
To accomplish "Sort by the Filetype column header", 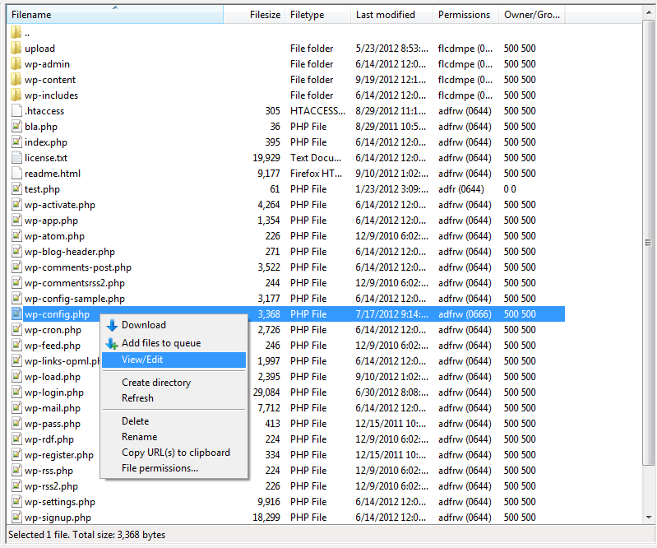I will pyautogui.click(x=317, y=15).
